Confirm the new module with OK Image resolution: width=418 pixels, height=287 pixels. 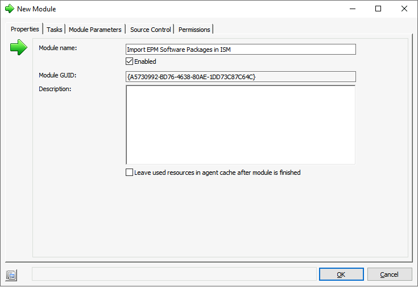341,274
